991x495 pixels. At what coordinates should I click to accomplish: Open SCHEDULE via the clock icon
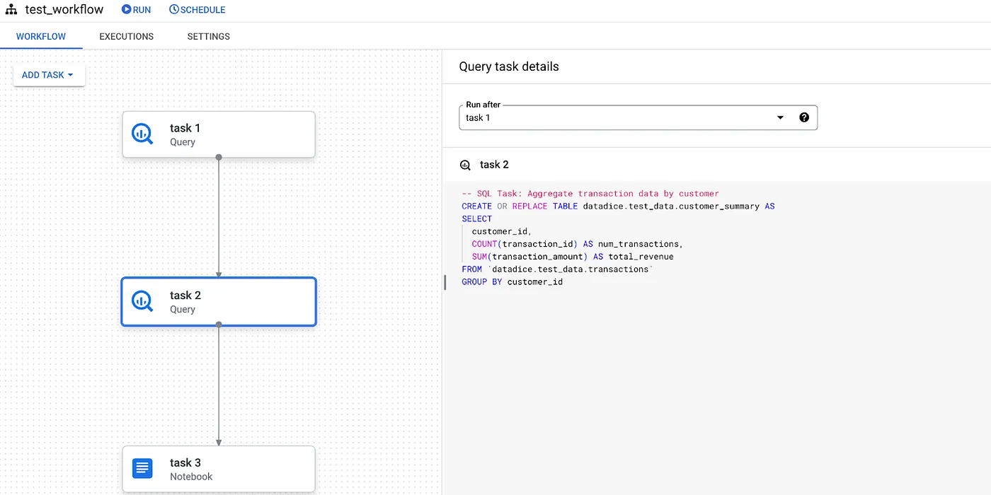pos(174,10)
